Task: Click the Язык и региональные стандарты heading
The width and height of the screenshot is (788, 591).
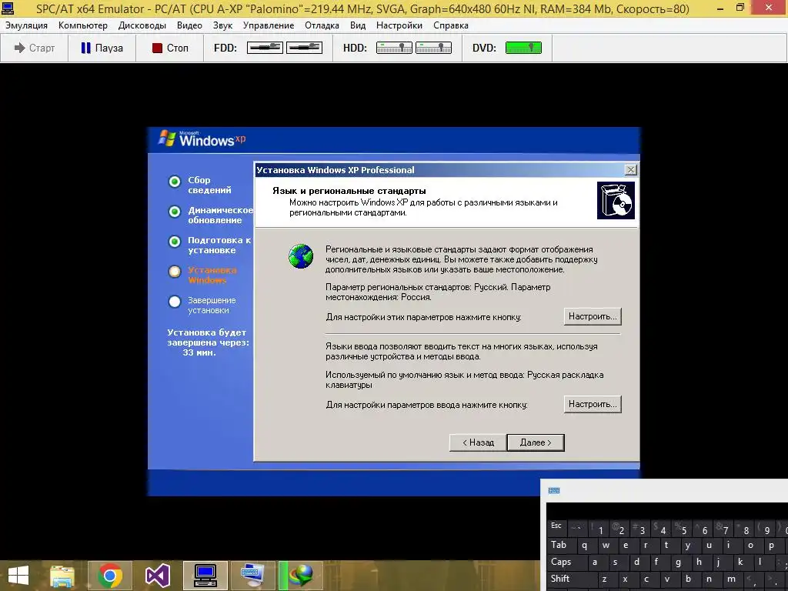Action: coord(349,191)
